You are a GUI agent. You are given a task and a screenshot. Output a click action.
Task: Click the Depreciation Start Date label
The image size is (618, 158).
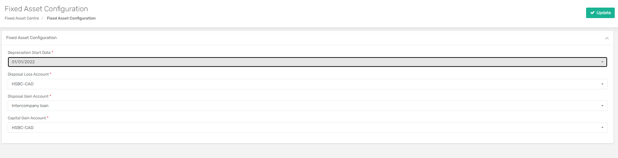[29, 52]
